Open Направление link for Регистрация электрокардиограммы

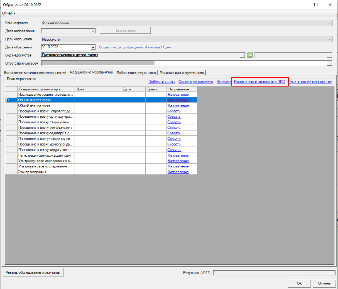pyautogui.click(x=178, y=155)
